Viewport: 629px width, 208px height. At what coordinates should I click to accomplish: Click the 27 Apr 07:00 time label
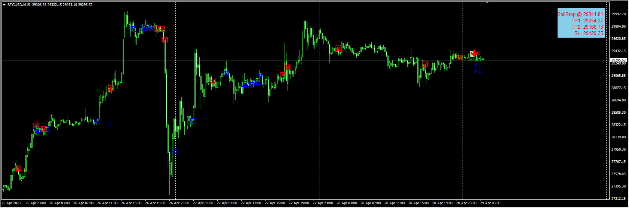pos(227,203)
